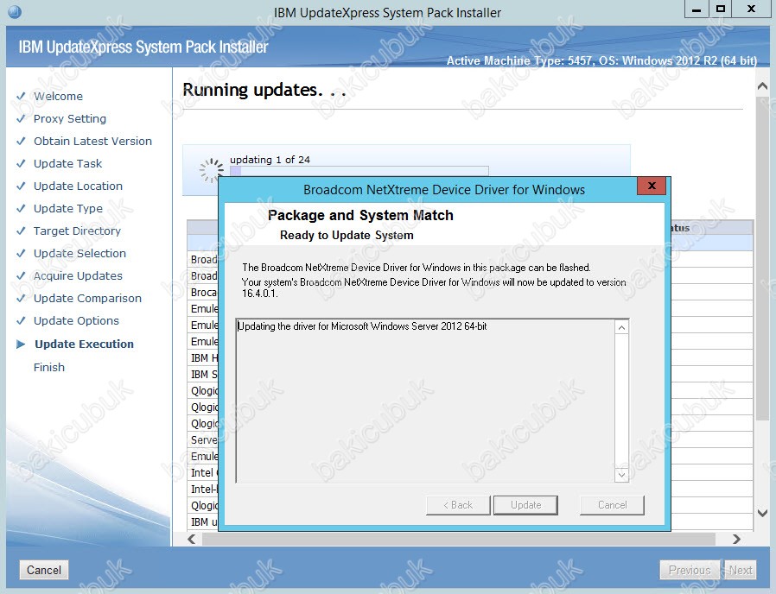Click the 'Broca' row in updates table
This screenshot has height=594, width=776.
pos(203,293)
